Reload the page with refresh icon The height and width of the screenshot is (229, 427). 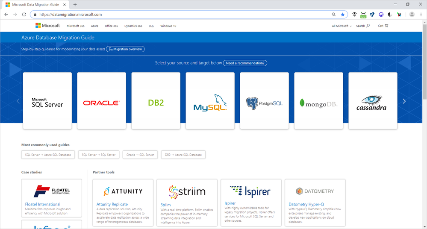24,15
